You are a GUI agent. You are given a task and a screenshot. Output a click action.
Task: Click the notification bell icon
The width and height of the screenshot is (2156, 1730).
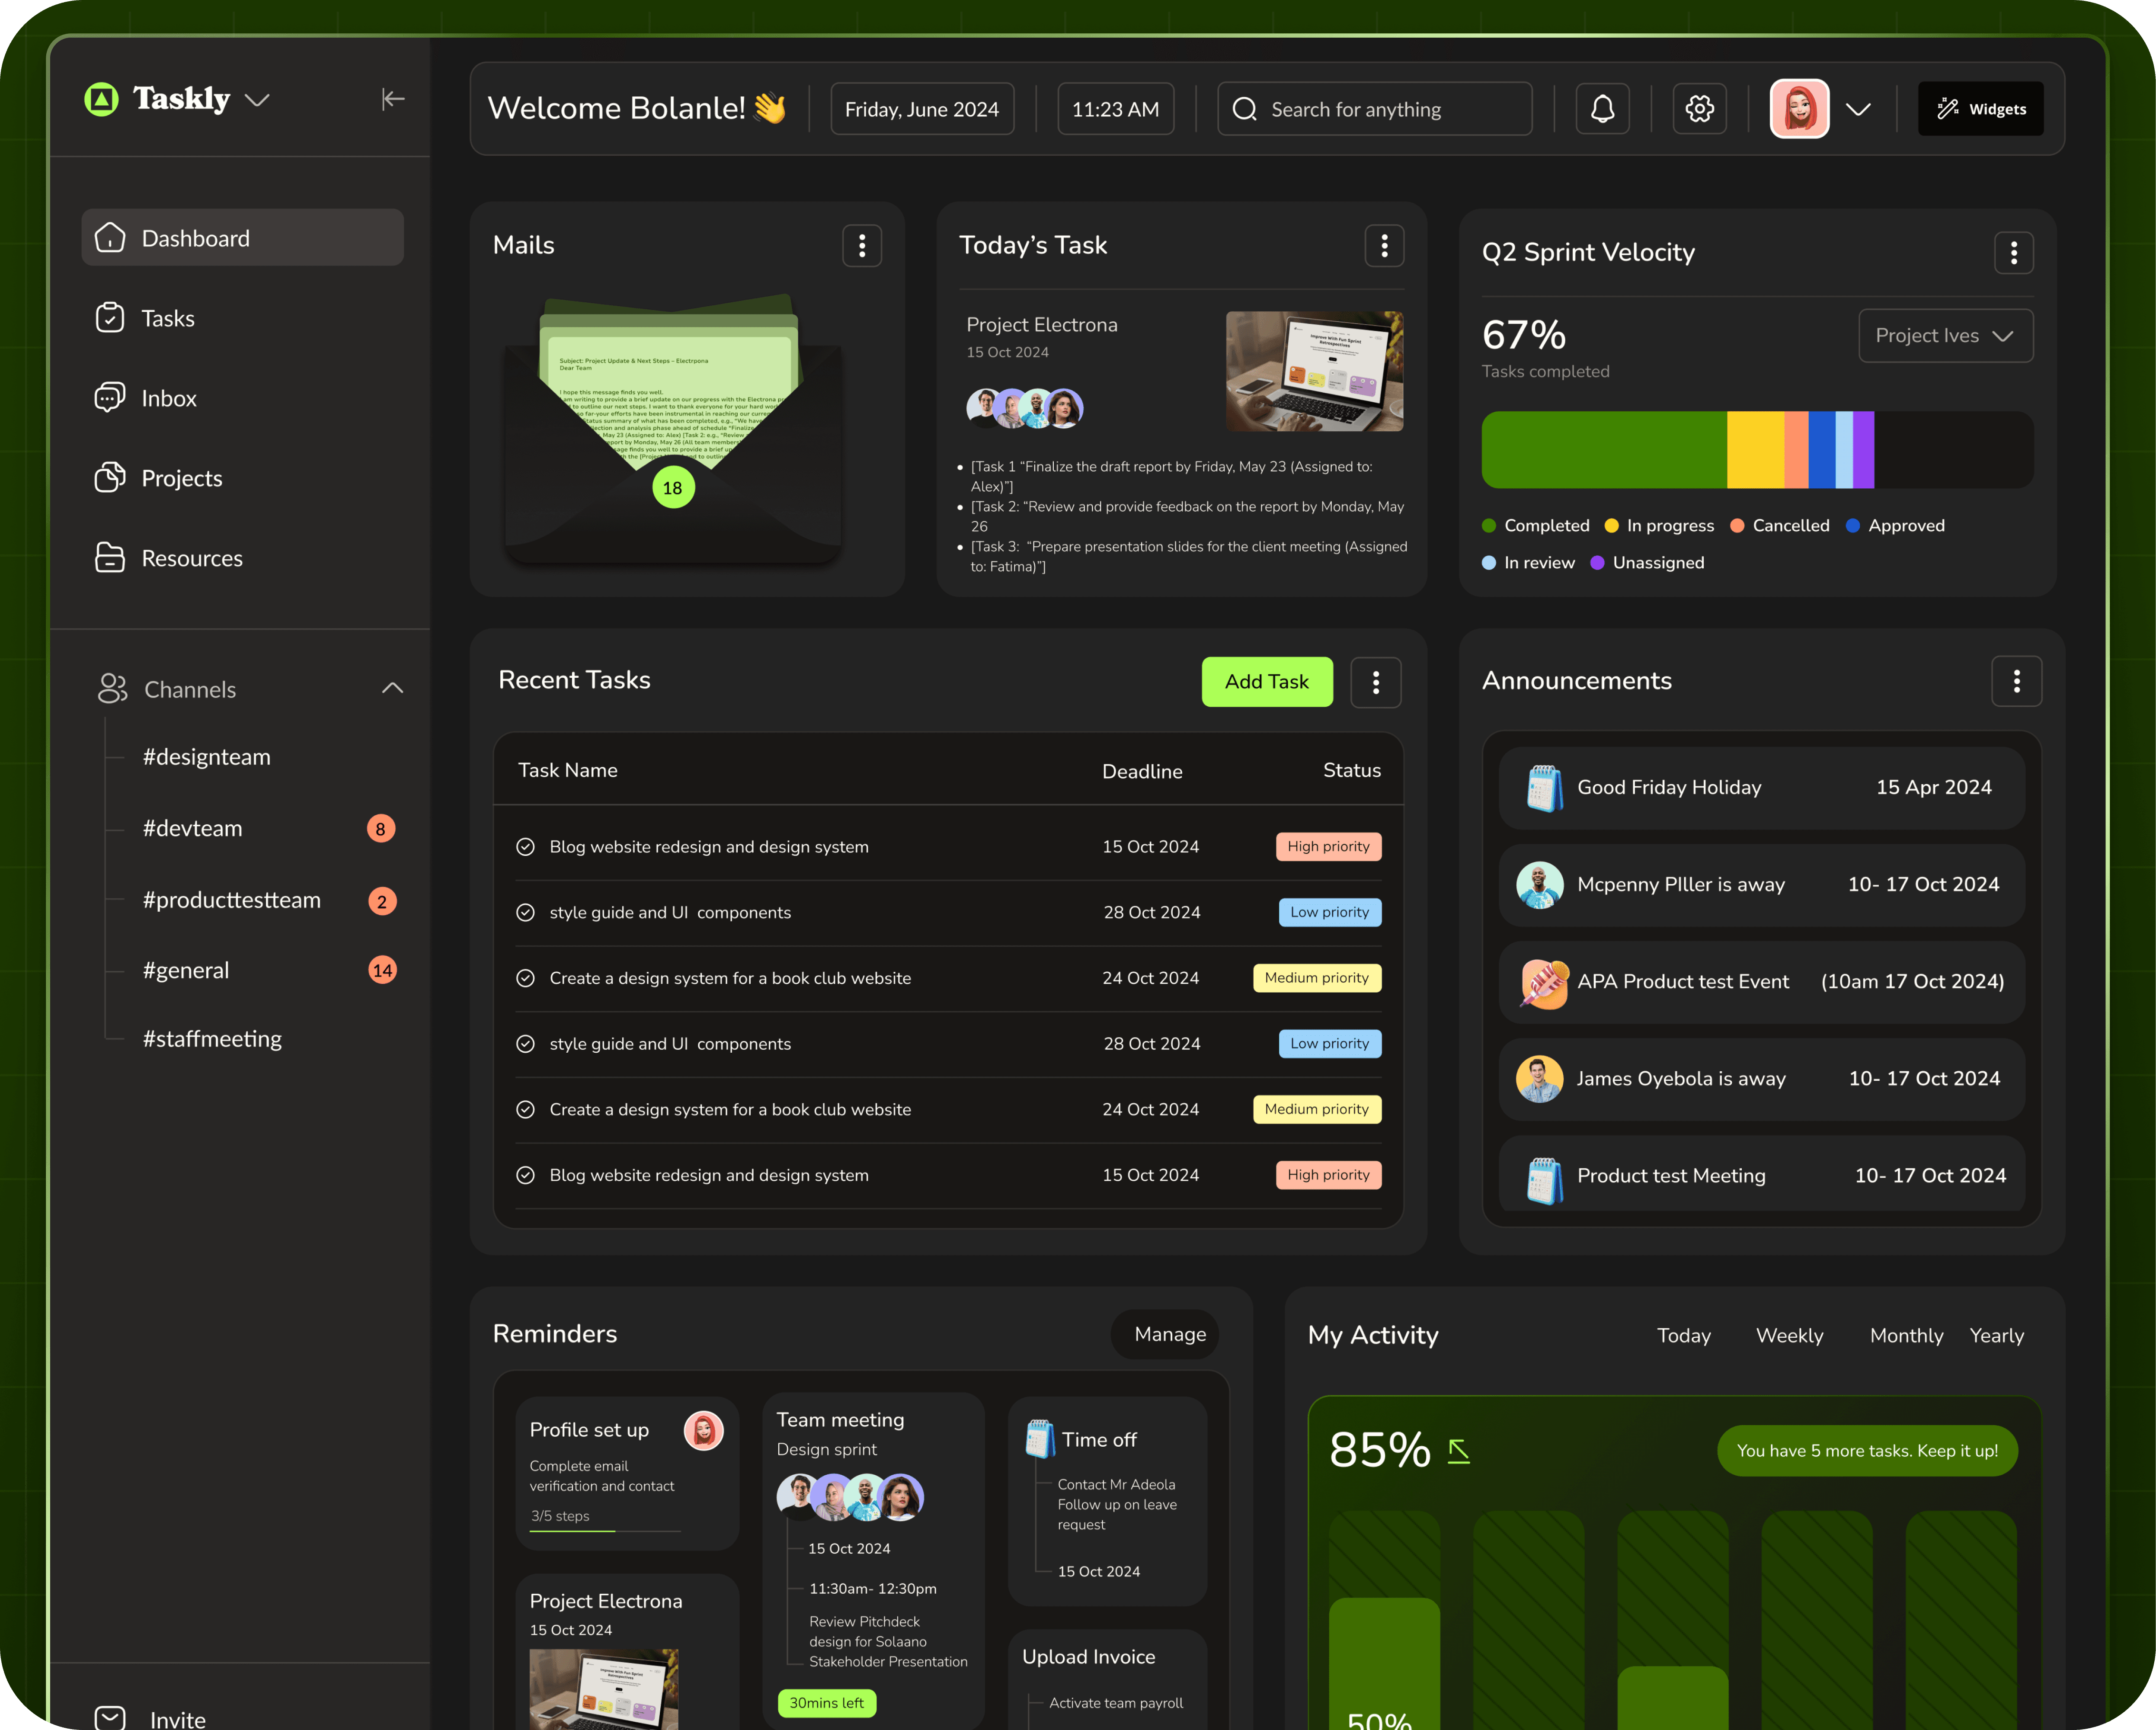(x=1602, y=109)
